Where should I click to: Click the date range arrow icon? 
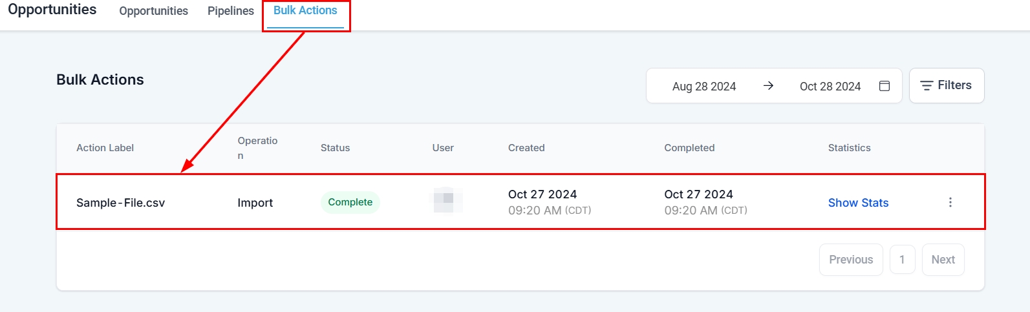click(x=768, y=86)
